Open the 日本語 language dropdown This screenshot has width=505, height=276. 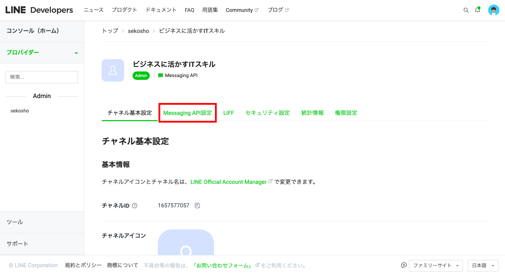[483, 265]
